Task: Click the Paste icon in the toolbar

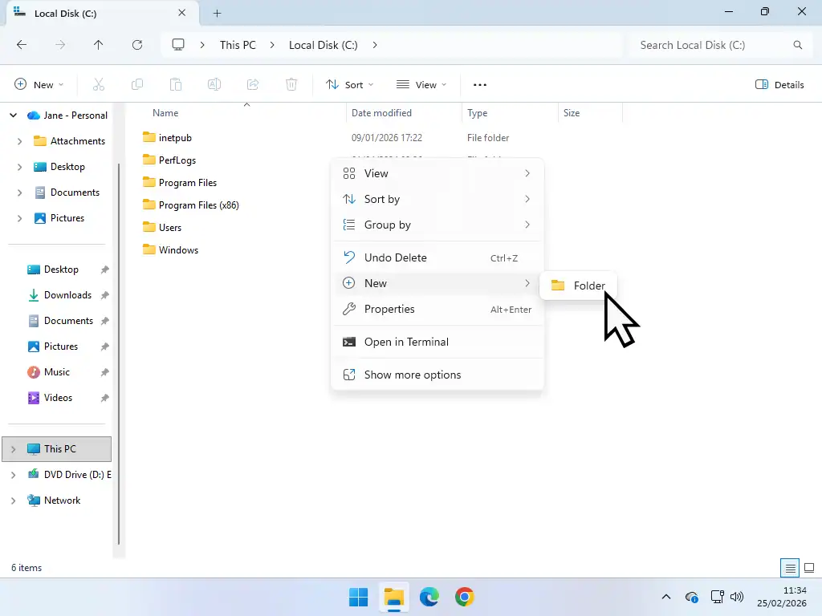Action: [176, 84]
